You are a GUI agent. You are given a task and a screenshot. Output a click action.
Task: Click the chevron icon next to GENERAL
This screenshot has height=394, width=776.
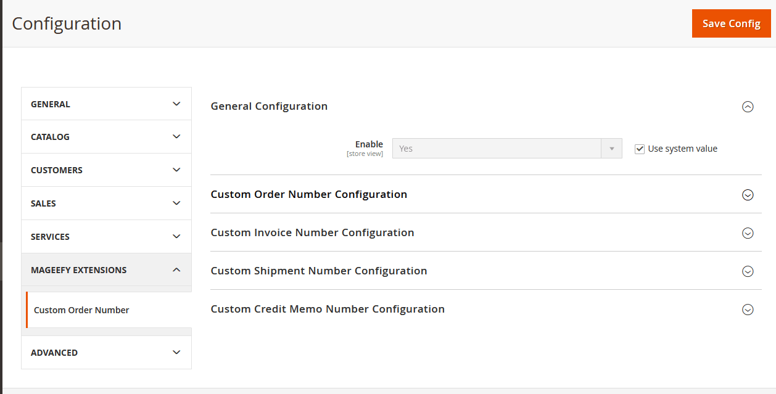[x=176, y=104]
